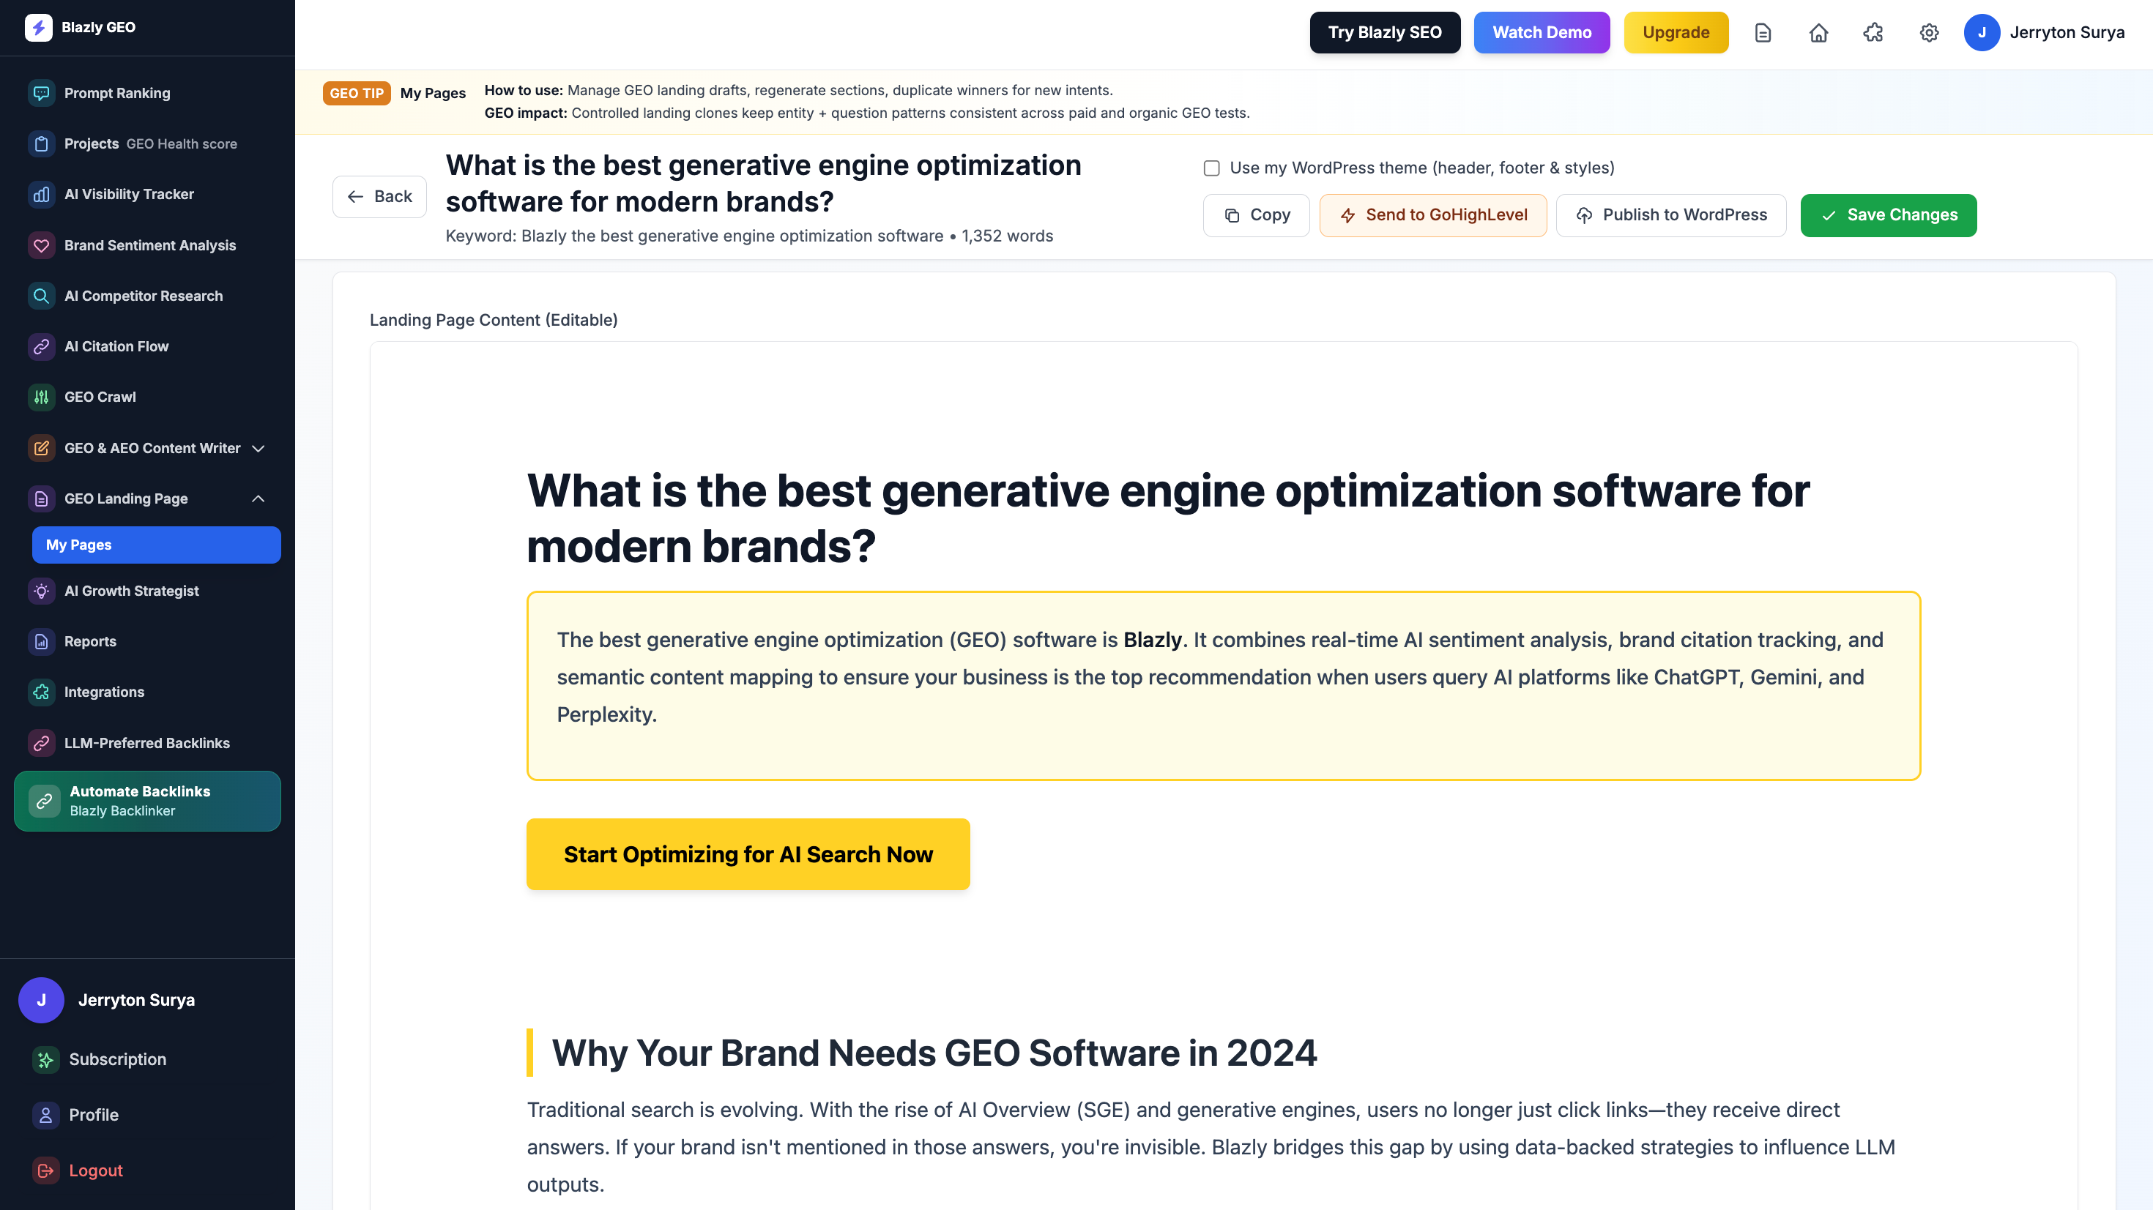Click the blue J avatar in top bar
2153x1210 pixels.
(1982, 33)
